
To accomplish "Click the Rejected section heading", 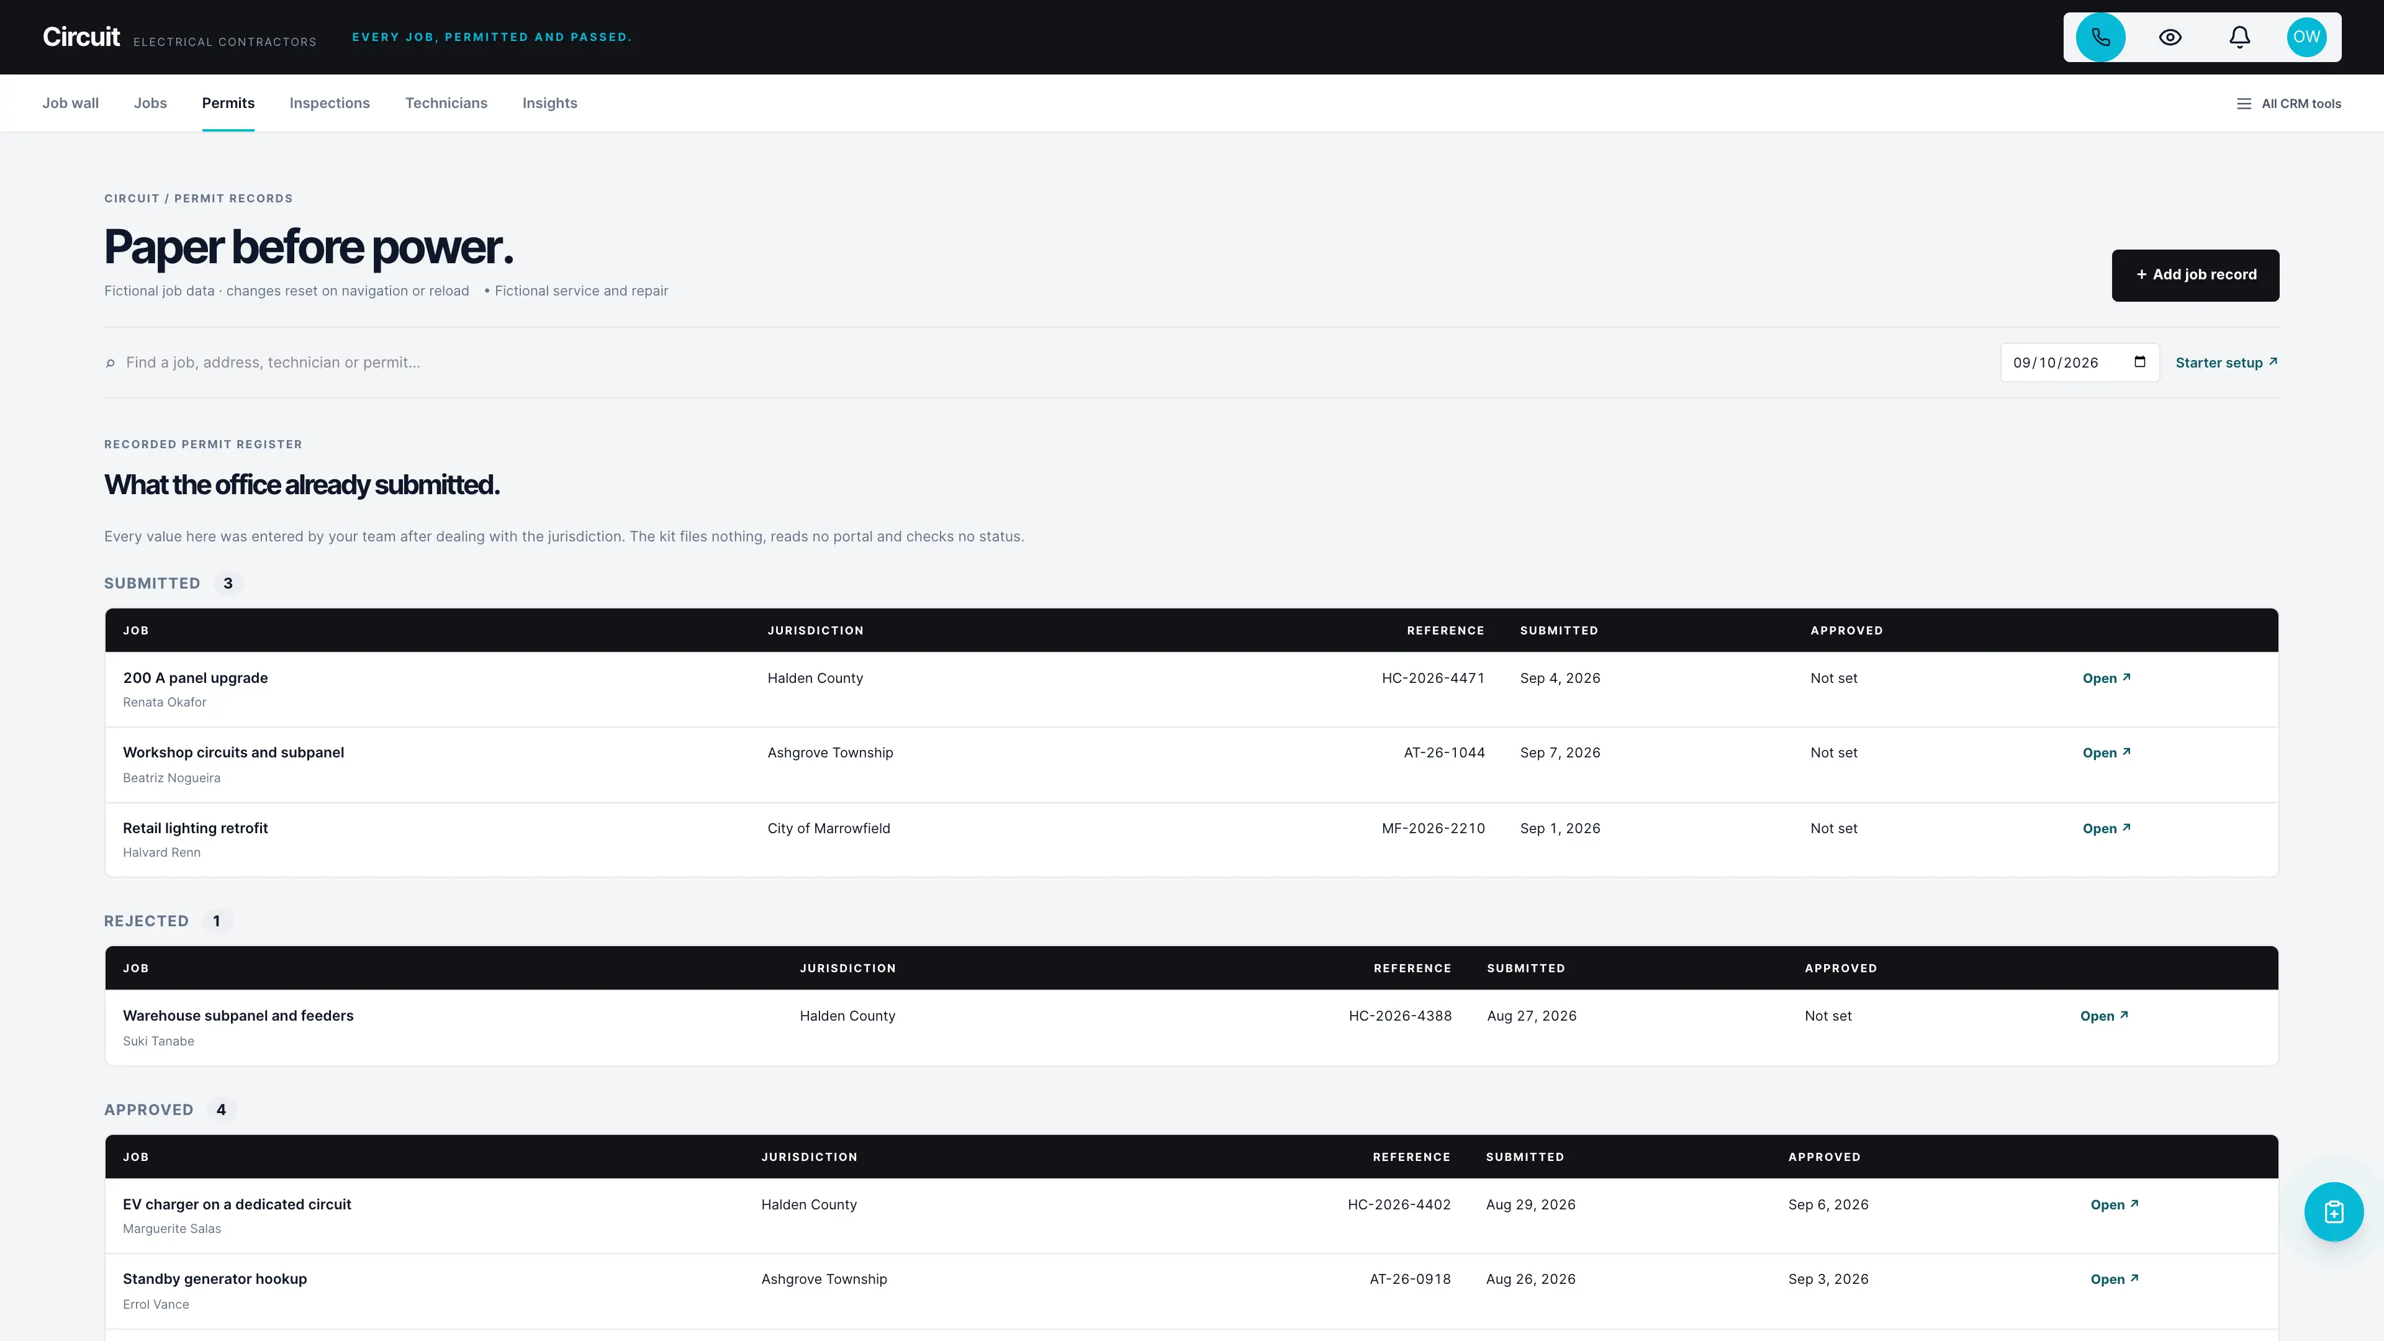I will pyautogui.click(x=147, y=921).
